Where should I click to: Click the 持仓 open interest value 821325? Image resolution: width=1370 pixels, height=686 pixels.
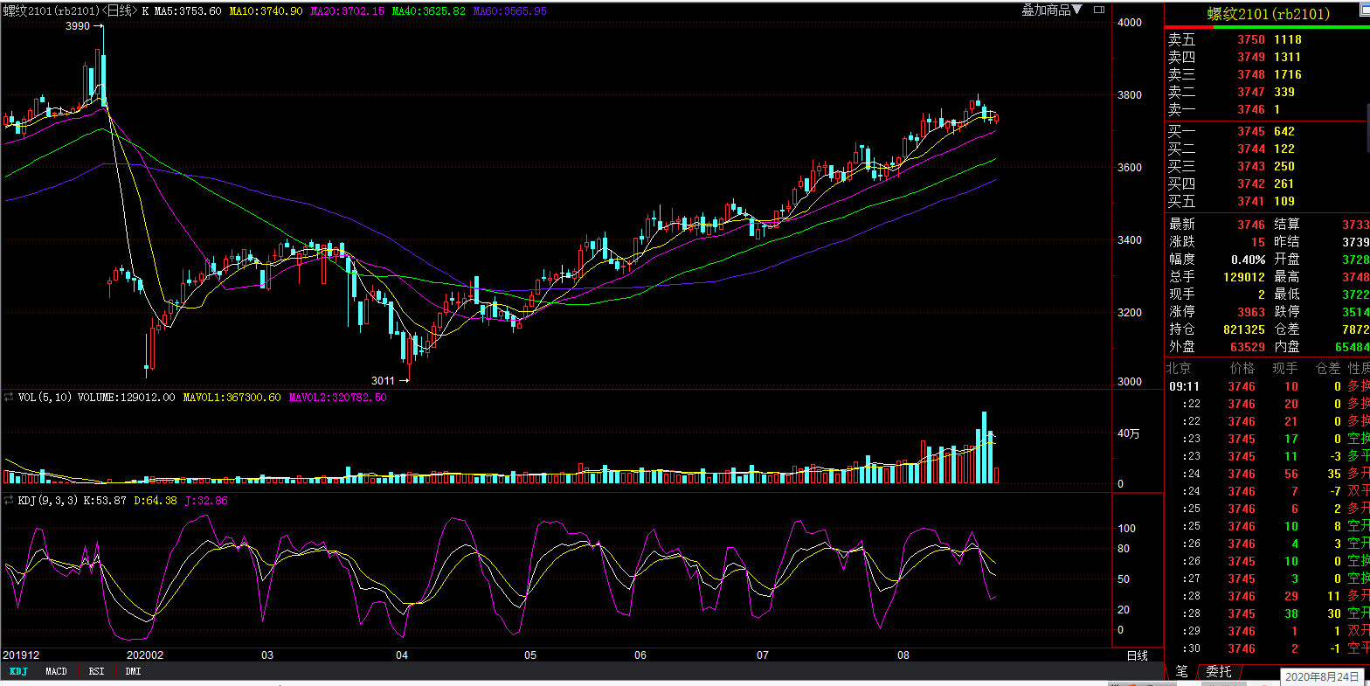(1243, 329)
